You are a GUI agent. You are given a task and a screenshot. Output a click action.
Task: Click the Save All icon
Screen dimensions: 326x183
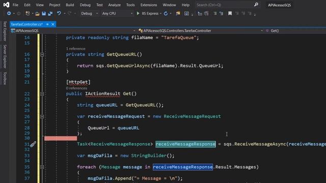50,14
